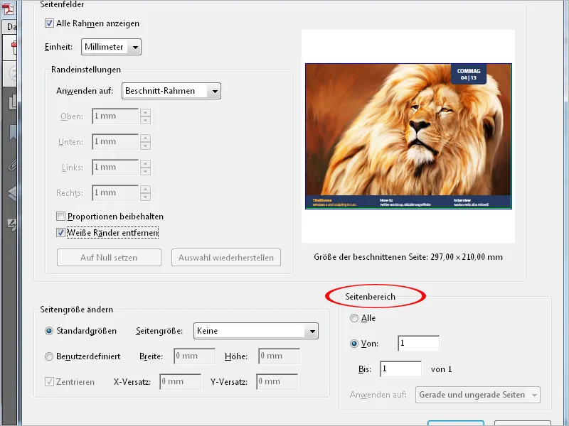Click the Randeinstellungen group label
The height and width of the screenshot is (426, 569).
click(x=86, y=70)
